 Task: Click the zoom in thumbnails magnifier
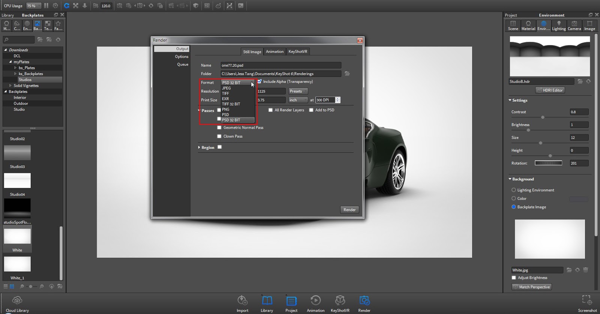tap(42, 286)
